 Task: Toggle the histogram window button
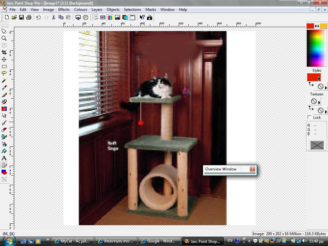(x=117, y=17)
